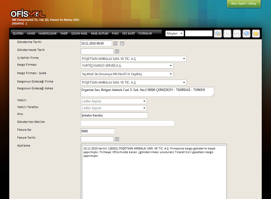Click the magnifying glass search icon
This screenshot has height=199, width=271.
pyautogui.click(x=218, y=33)
